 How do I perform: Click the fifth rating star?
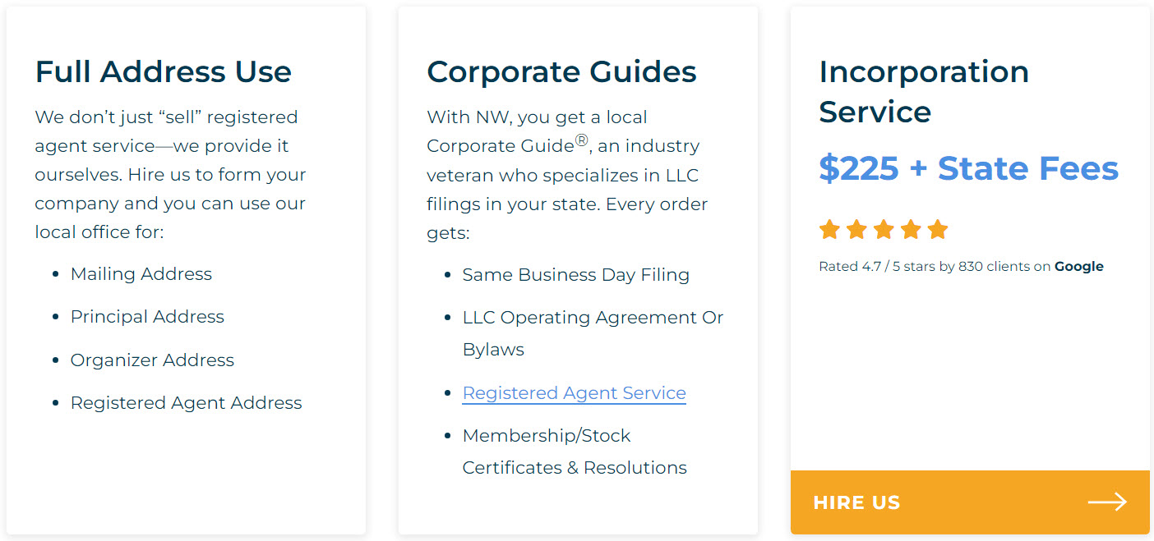pyautogui.click(x=938, y=229)
